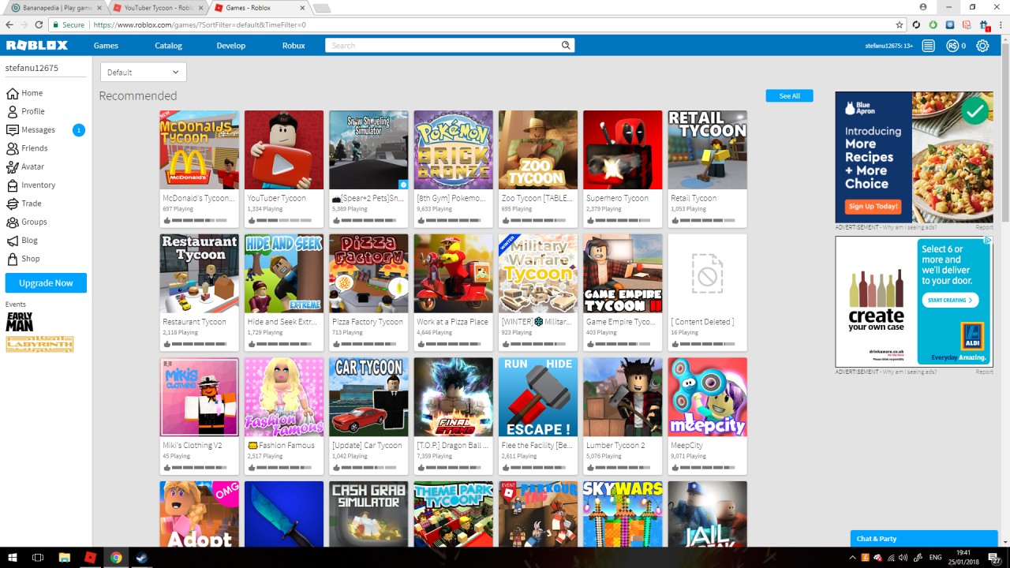Open the Default sort dropdown

144,72
